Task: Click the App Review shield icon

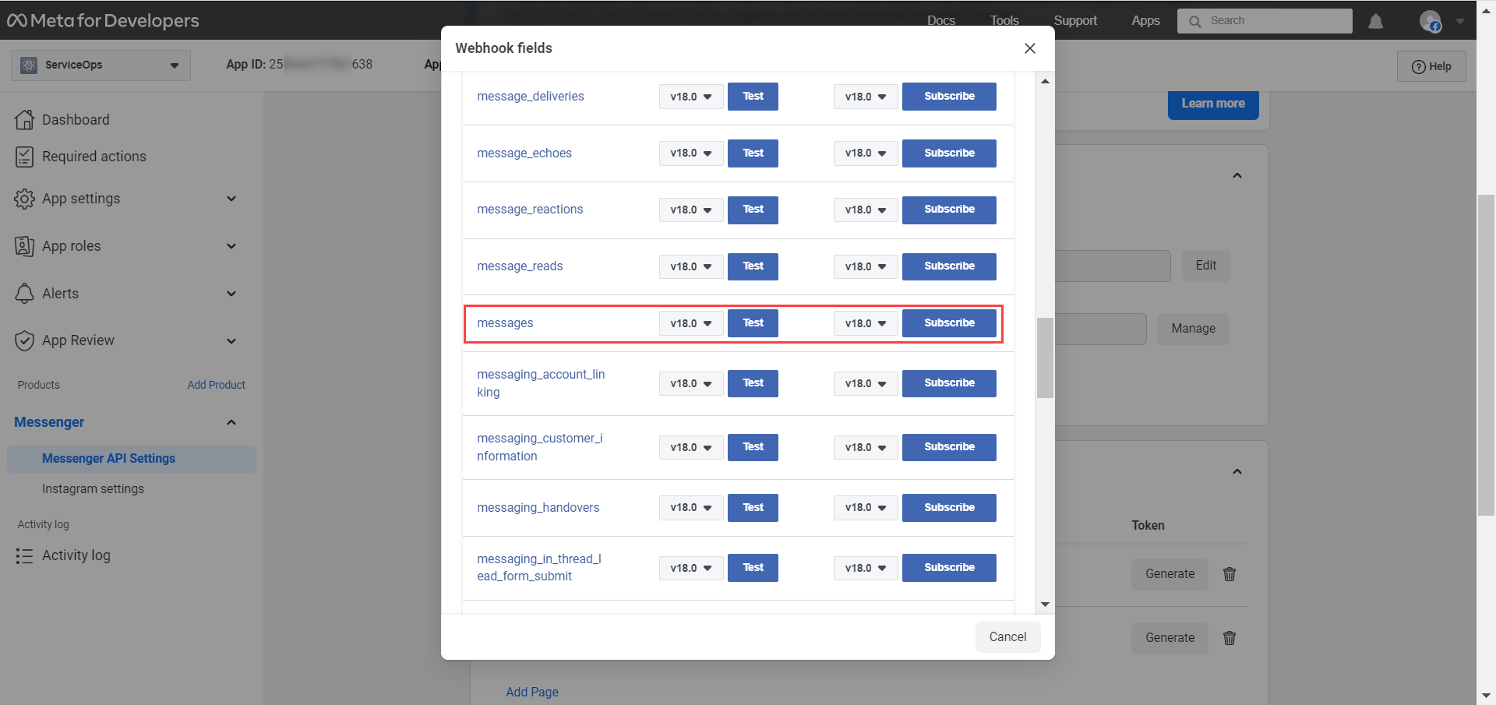Action: point(24,340)
